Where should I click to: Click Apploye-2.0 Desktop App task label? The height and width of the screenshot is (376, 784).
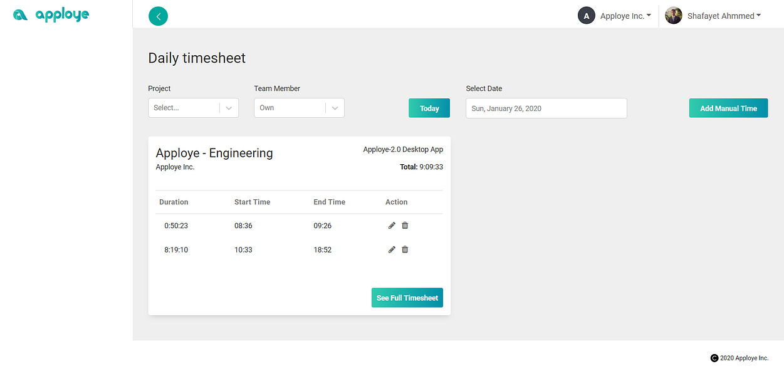403,150
